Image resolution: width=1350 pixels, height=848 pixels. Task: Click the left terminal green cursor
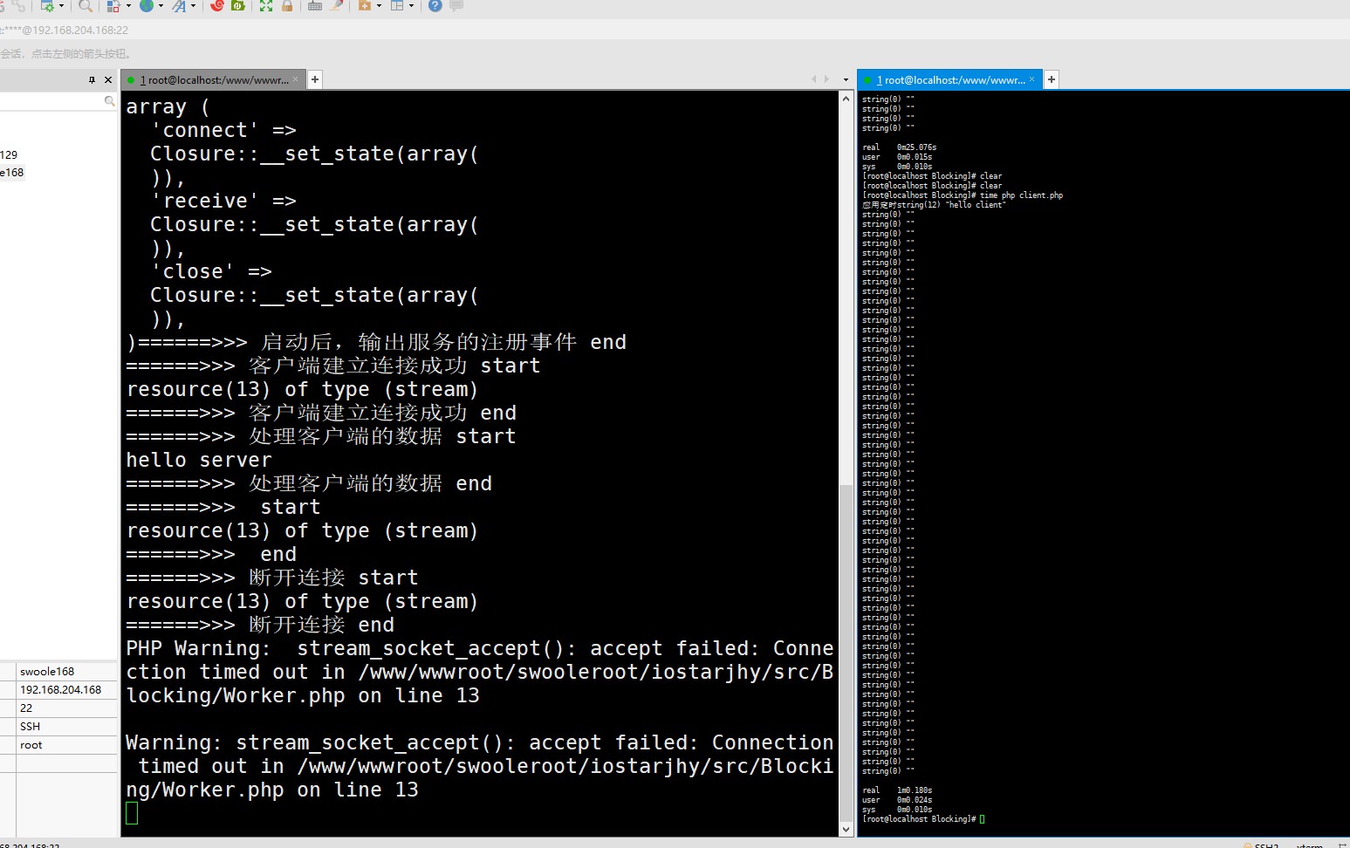coord(132,813)
